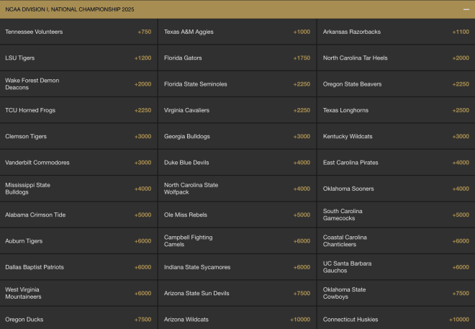Click East Carolina Pirates +4000
This screenshot has width=475, height=329.
[397, 163]
